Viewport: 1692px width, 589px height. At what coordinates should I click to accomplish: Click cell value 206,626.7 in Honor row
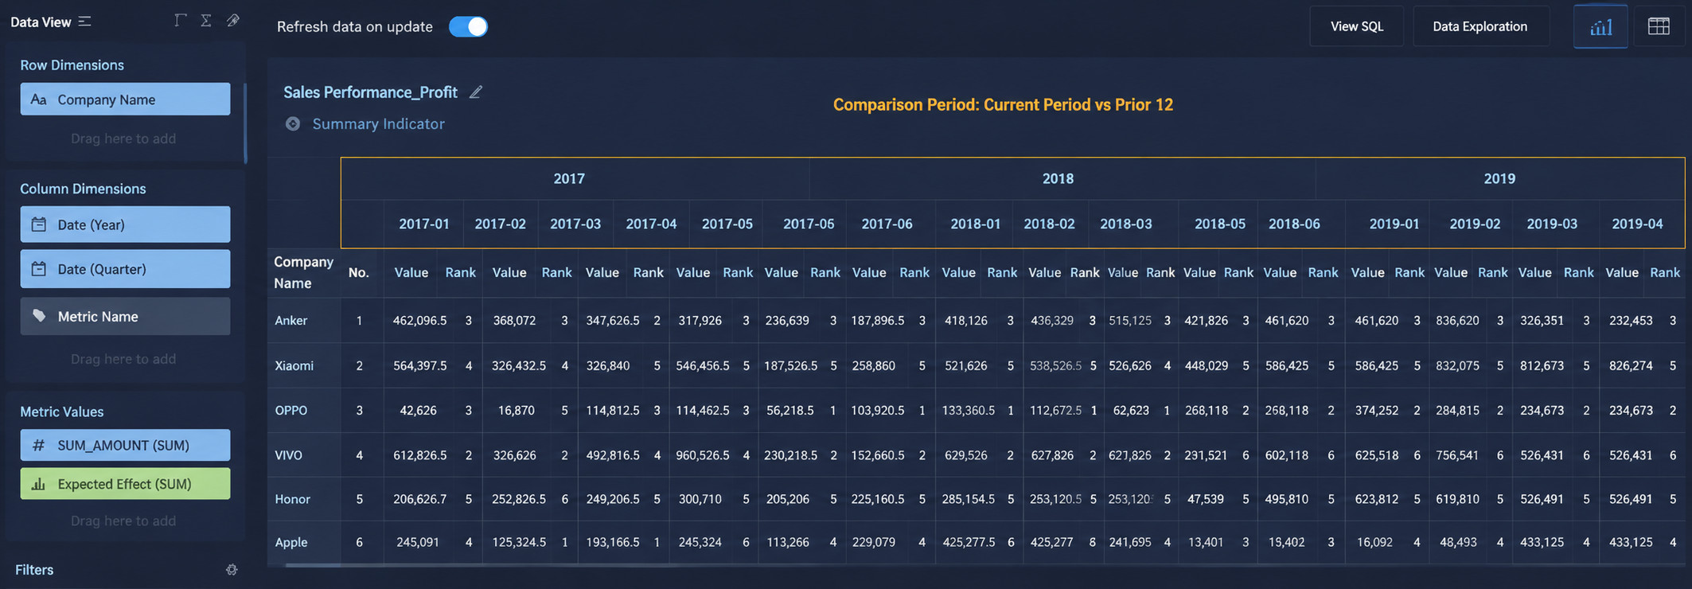tap(419, 499)
